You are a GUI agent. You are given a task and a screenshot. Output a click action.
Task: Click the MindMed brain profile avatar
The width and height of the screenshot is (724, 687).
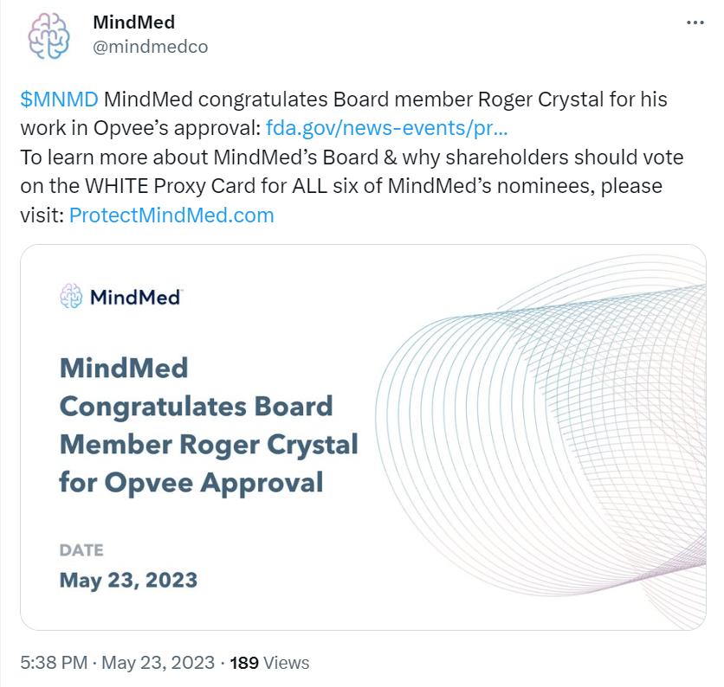point(48,35)
